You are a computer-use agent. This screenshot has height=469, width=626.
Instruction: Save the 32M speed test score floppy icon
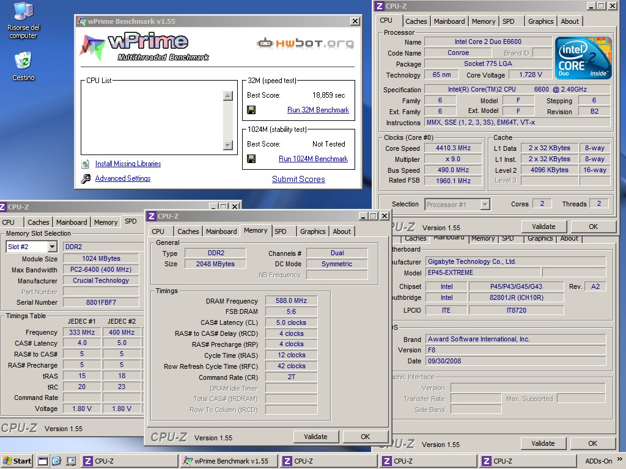point(251,110)
